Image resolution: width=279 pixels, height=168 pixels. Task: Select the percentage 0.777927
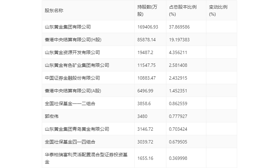tap(178, 116)
